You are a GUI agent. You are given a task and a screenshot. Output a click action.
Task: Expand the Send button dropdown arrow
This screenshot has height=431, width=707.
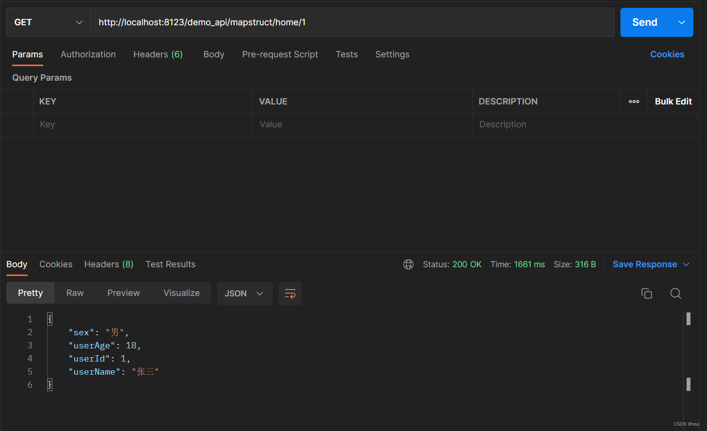coord(682,22)
